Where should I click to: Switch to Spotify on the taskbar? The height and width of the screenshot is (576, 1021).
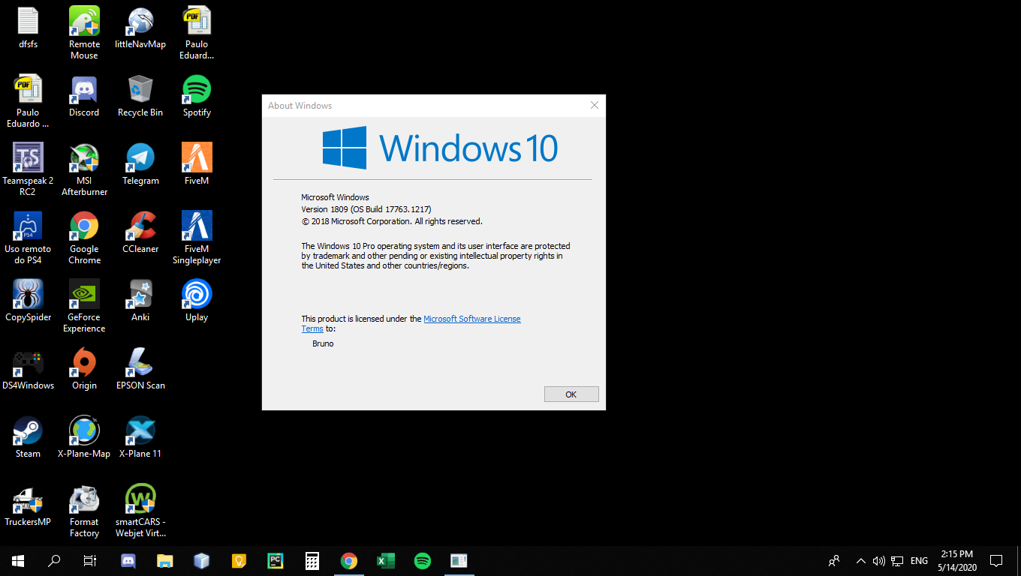(422, 560)
